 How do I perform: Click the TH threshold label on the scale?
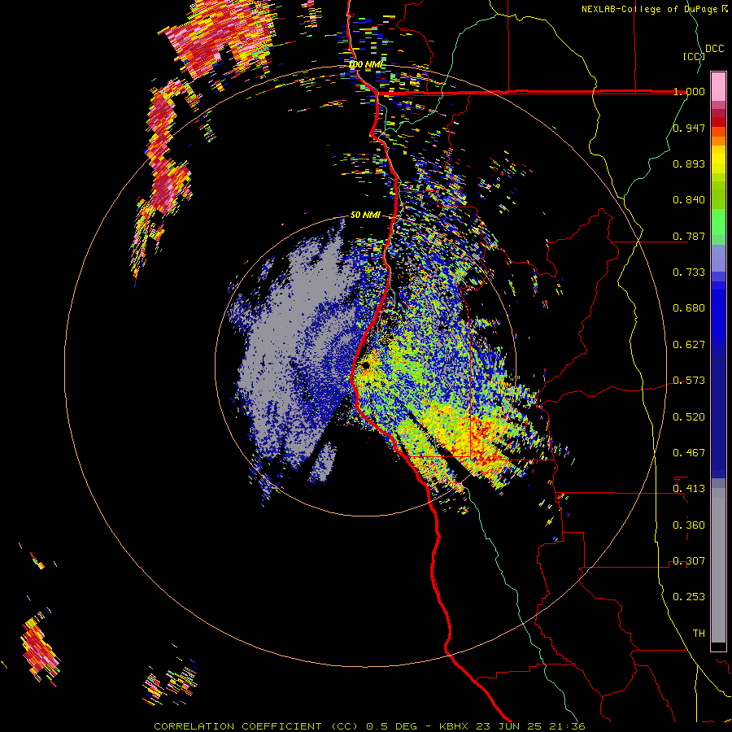click(x=699, y=634)
